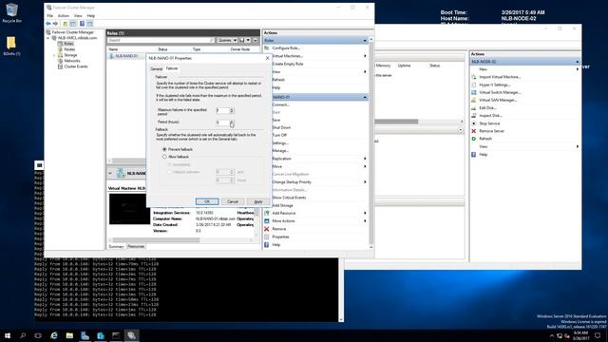Click the virtual machine console thumbnail
The width and height of the screenshot is (608, 342).
(129, 209)
